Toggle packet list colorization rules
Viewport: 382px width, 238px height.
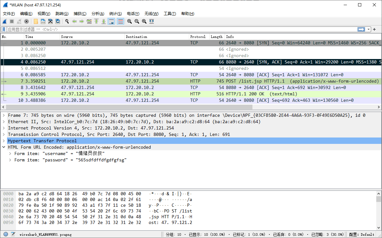click(120, 21)
